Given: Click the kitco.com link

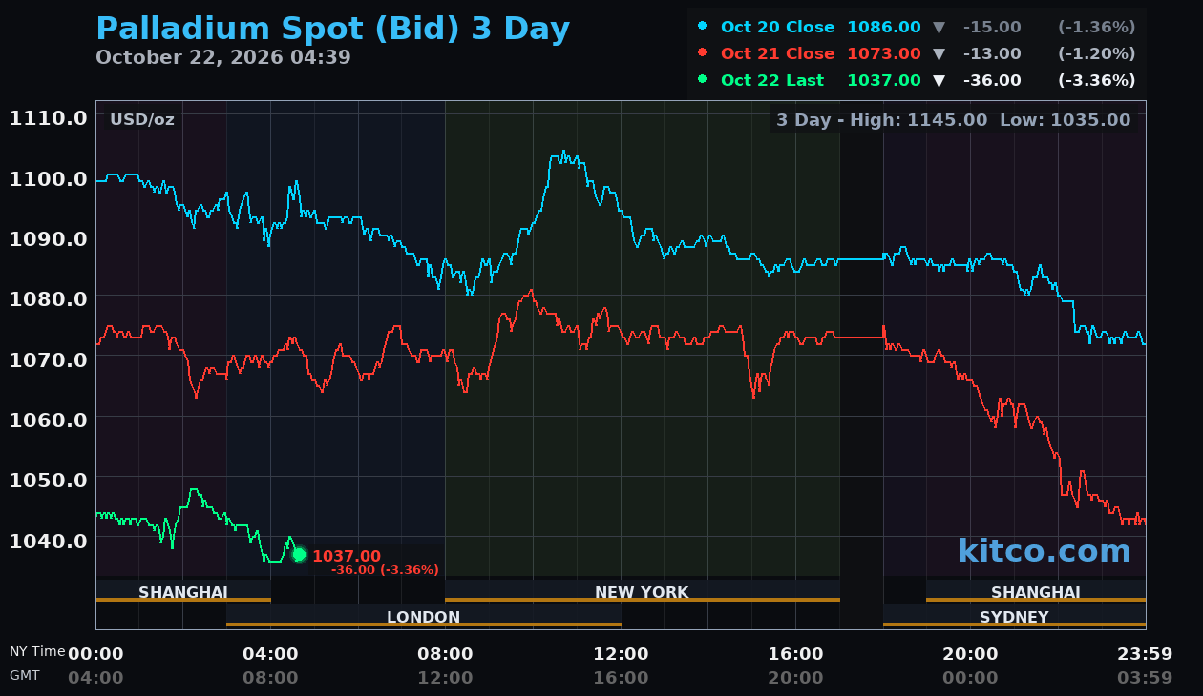Looking at the screenshot, I should tap(1045, 551).
